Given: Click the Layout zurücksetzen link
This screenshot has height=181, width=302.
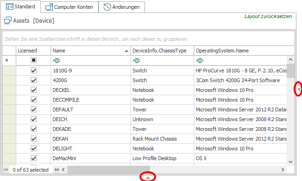Looking at the screenshot, I should pyautogui.click(x=268, y=16).
